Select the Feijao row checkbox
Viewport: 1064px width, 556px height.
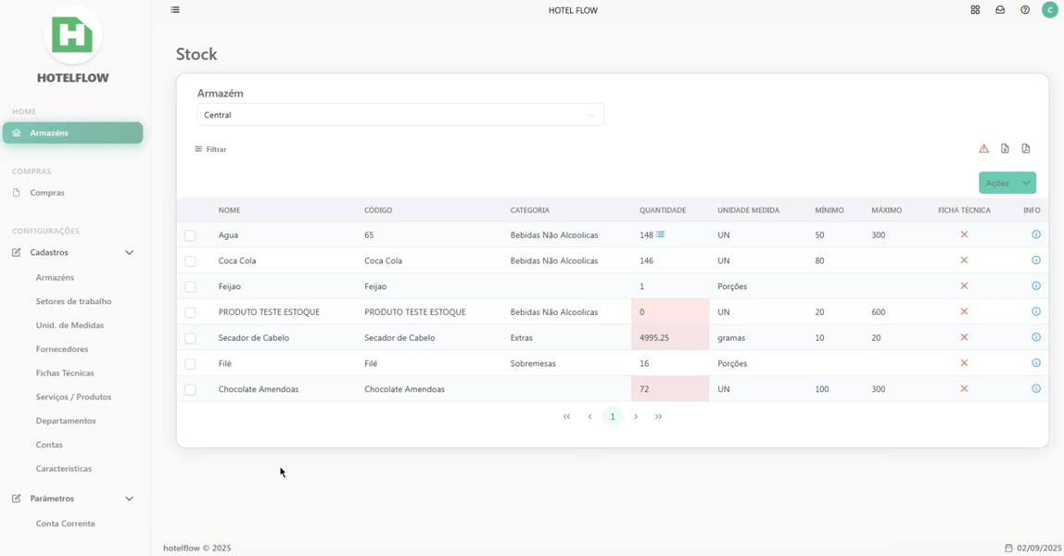pos(190,287)
